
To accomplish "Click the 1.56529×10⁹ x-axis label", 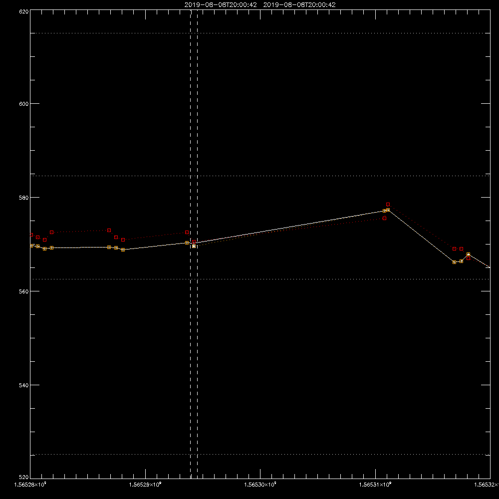I will click(145, 485).
